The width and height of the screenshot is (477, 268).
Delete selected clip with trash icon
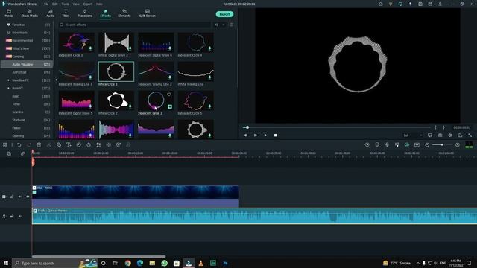click(39, 145)
